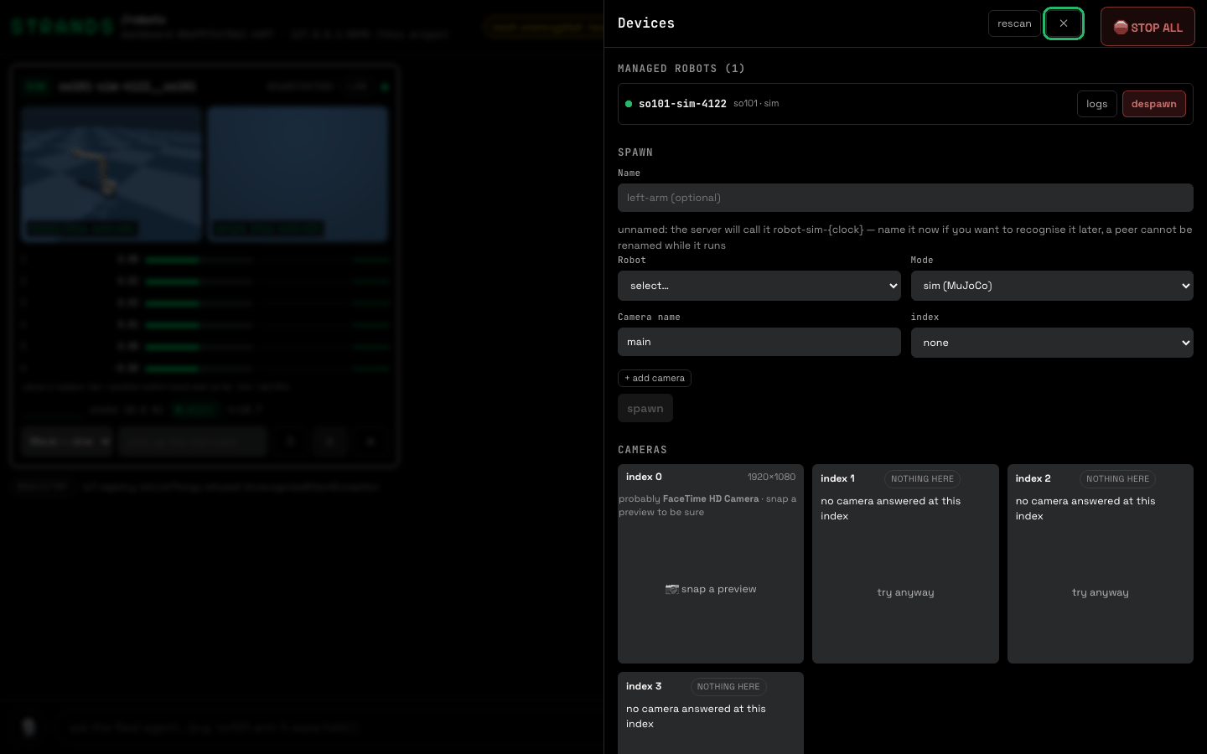
Task: Click the MANAGED ROBOTS (1) heading
Action: (681, 69)
